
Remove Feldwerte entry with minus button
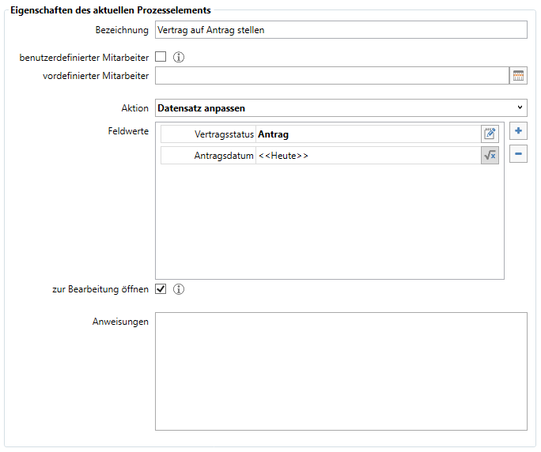518,154
